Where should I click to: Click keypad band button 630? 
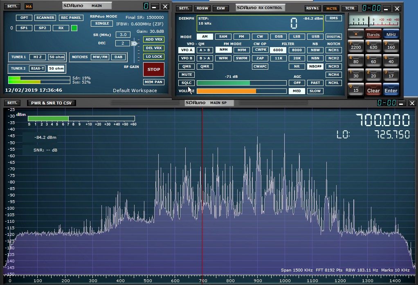click(x=373, y=46)
